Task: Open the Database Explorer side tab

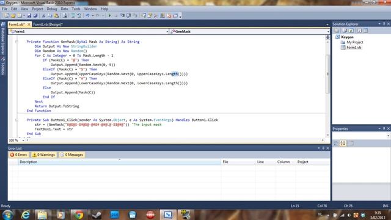Action: click(x=2, y=38)
